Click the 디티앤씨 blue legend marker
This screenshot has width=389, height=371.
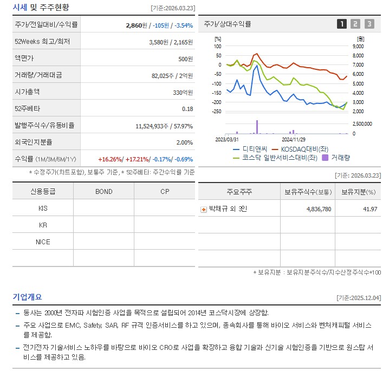coord(236,149)
